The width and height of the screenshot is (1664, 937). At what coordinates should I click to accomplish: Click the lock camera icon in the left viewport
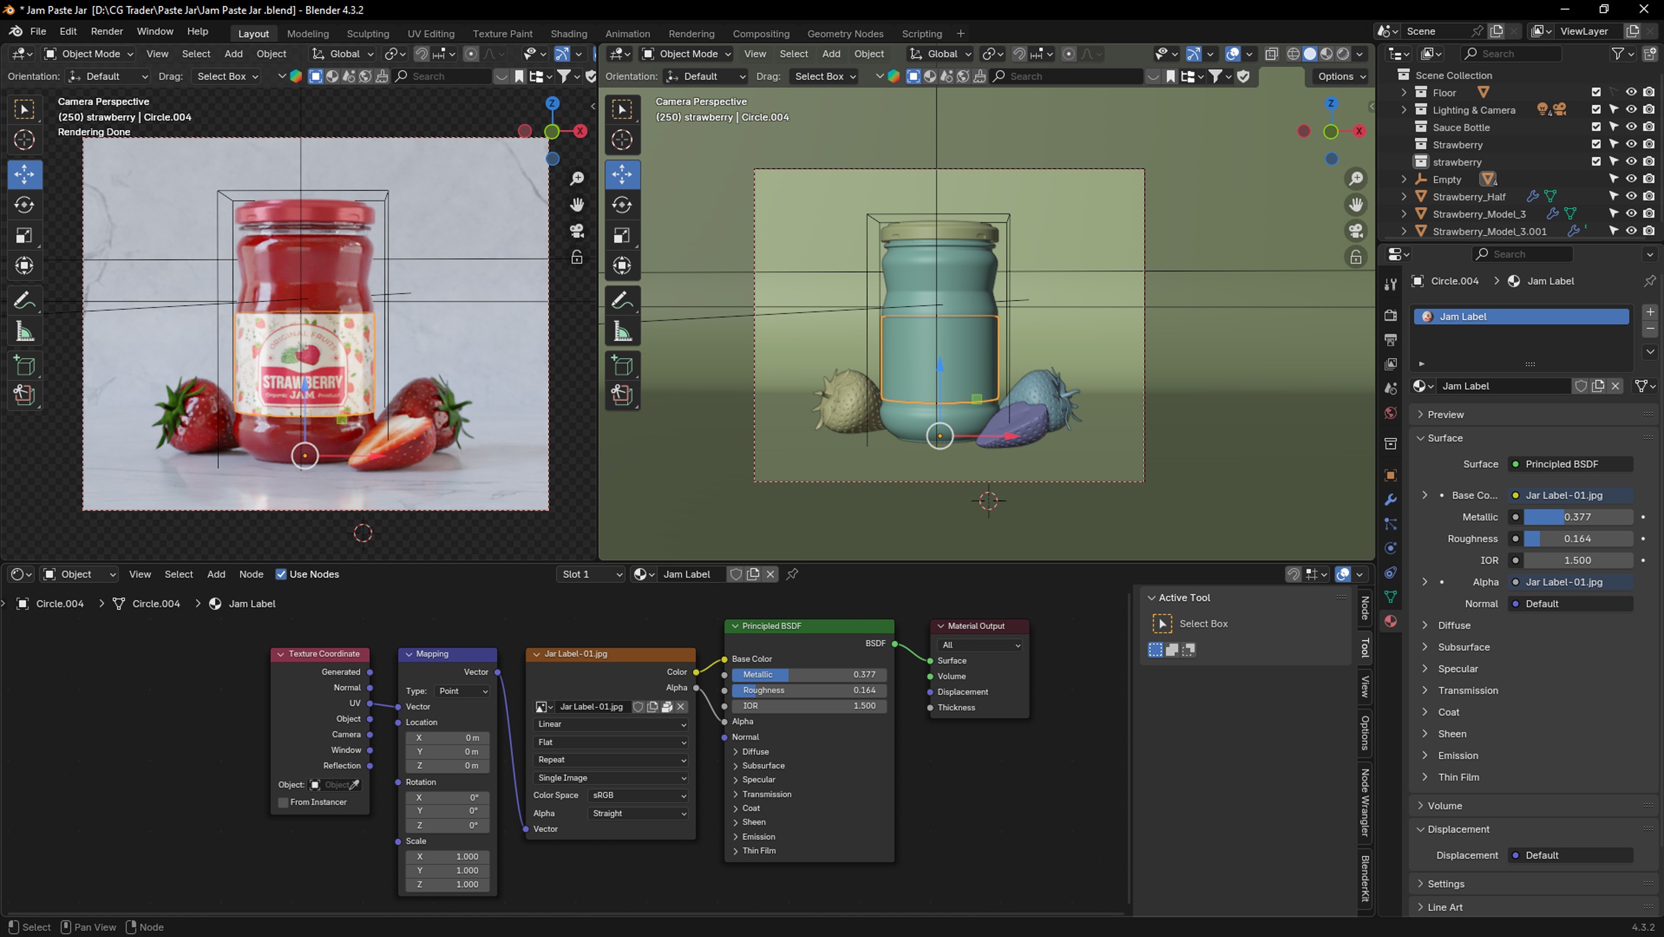[x=577, y=257]
